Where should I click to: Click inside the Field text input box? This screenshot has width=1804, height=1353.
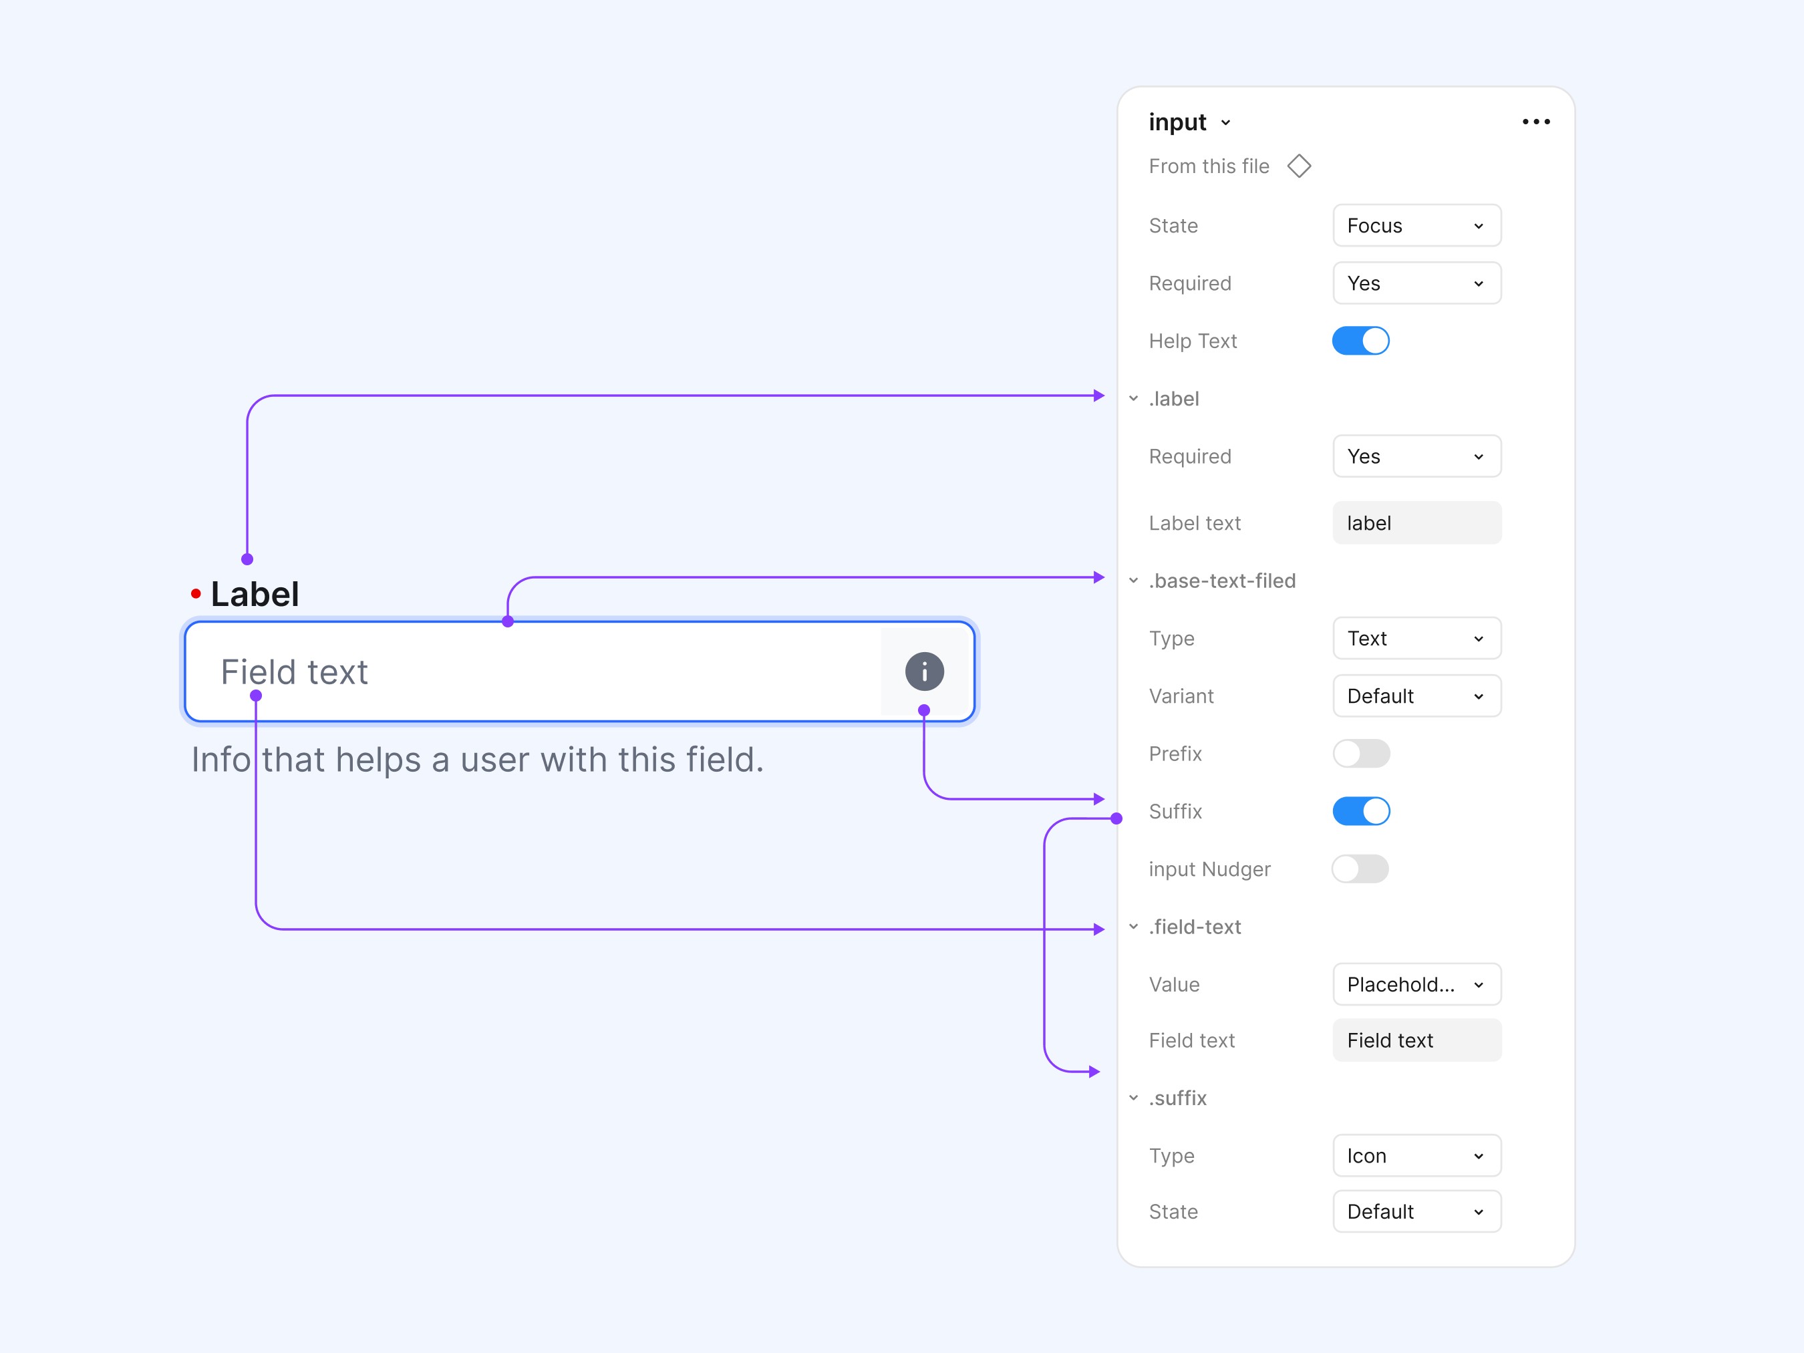point(530,672)
